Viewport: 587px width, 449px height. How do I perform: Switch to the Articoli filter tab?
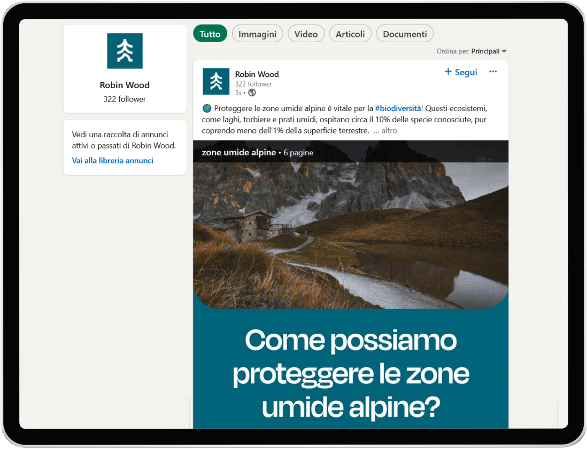coord(350,34)
